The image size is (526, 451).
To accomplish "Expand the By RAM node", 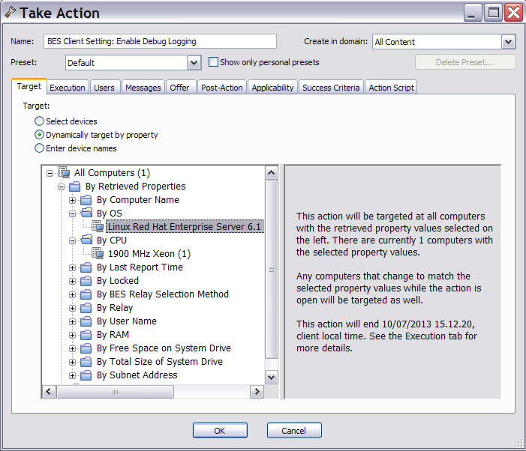I will pyautogui.click(x=73, y=335).
